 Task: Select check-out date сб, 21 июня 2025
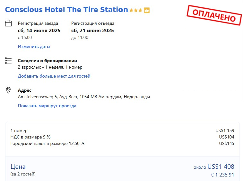pos(92,31)
